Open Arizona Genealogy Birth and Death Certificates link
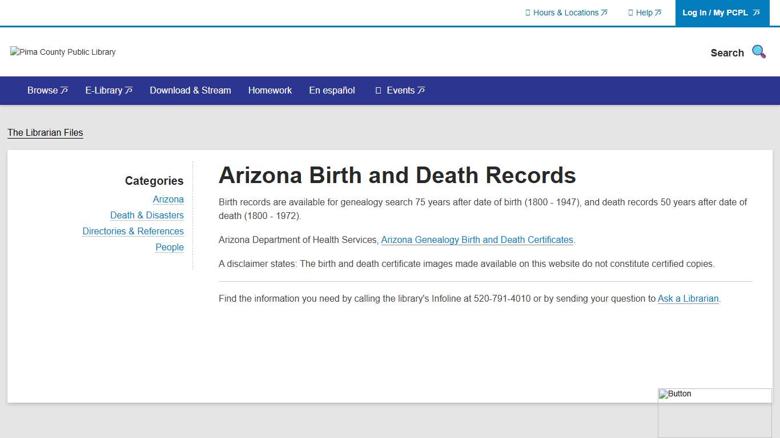Screen dimensions: 780x438 tap(477, 240)
